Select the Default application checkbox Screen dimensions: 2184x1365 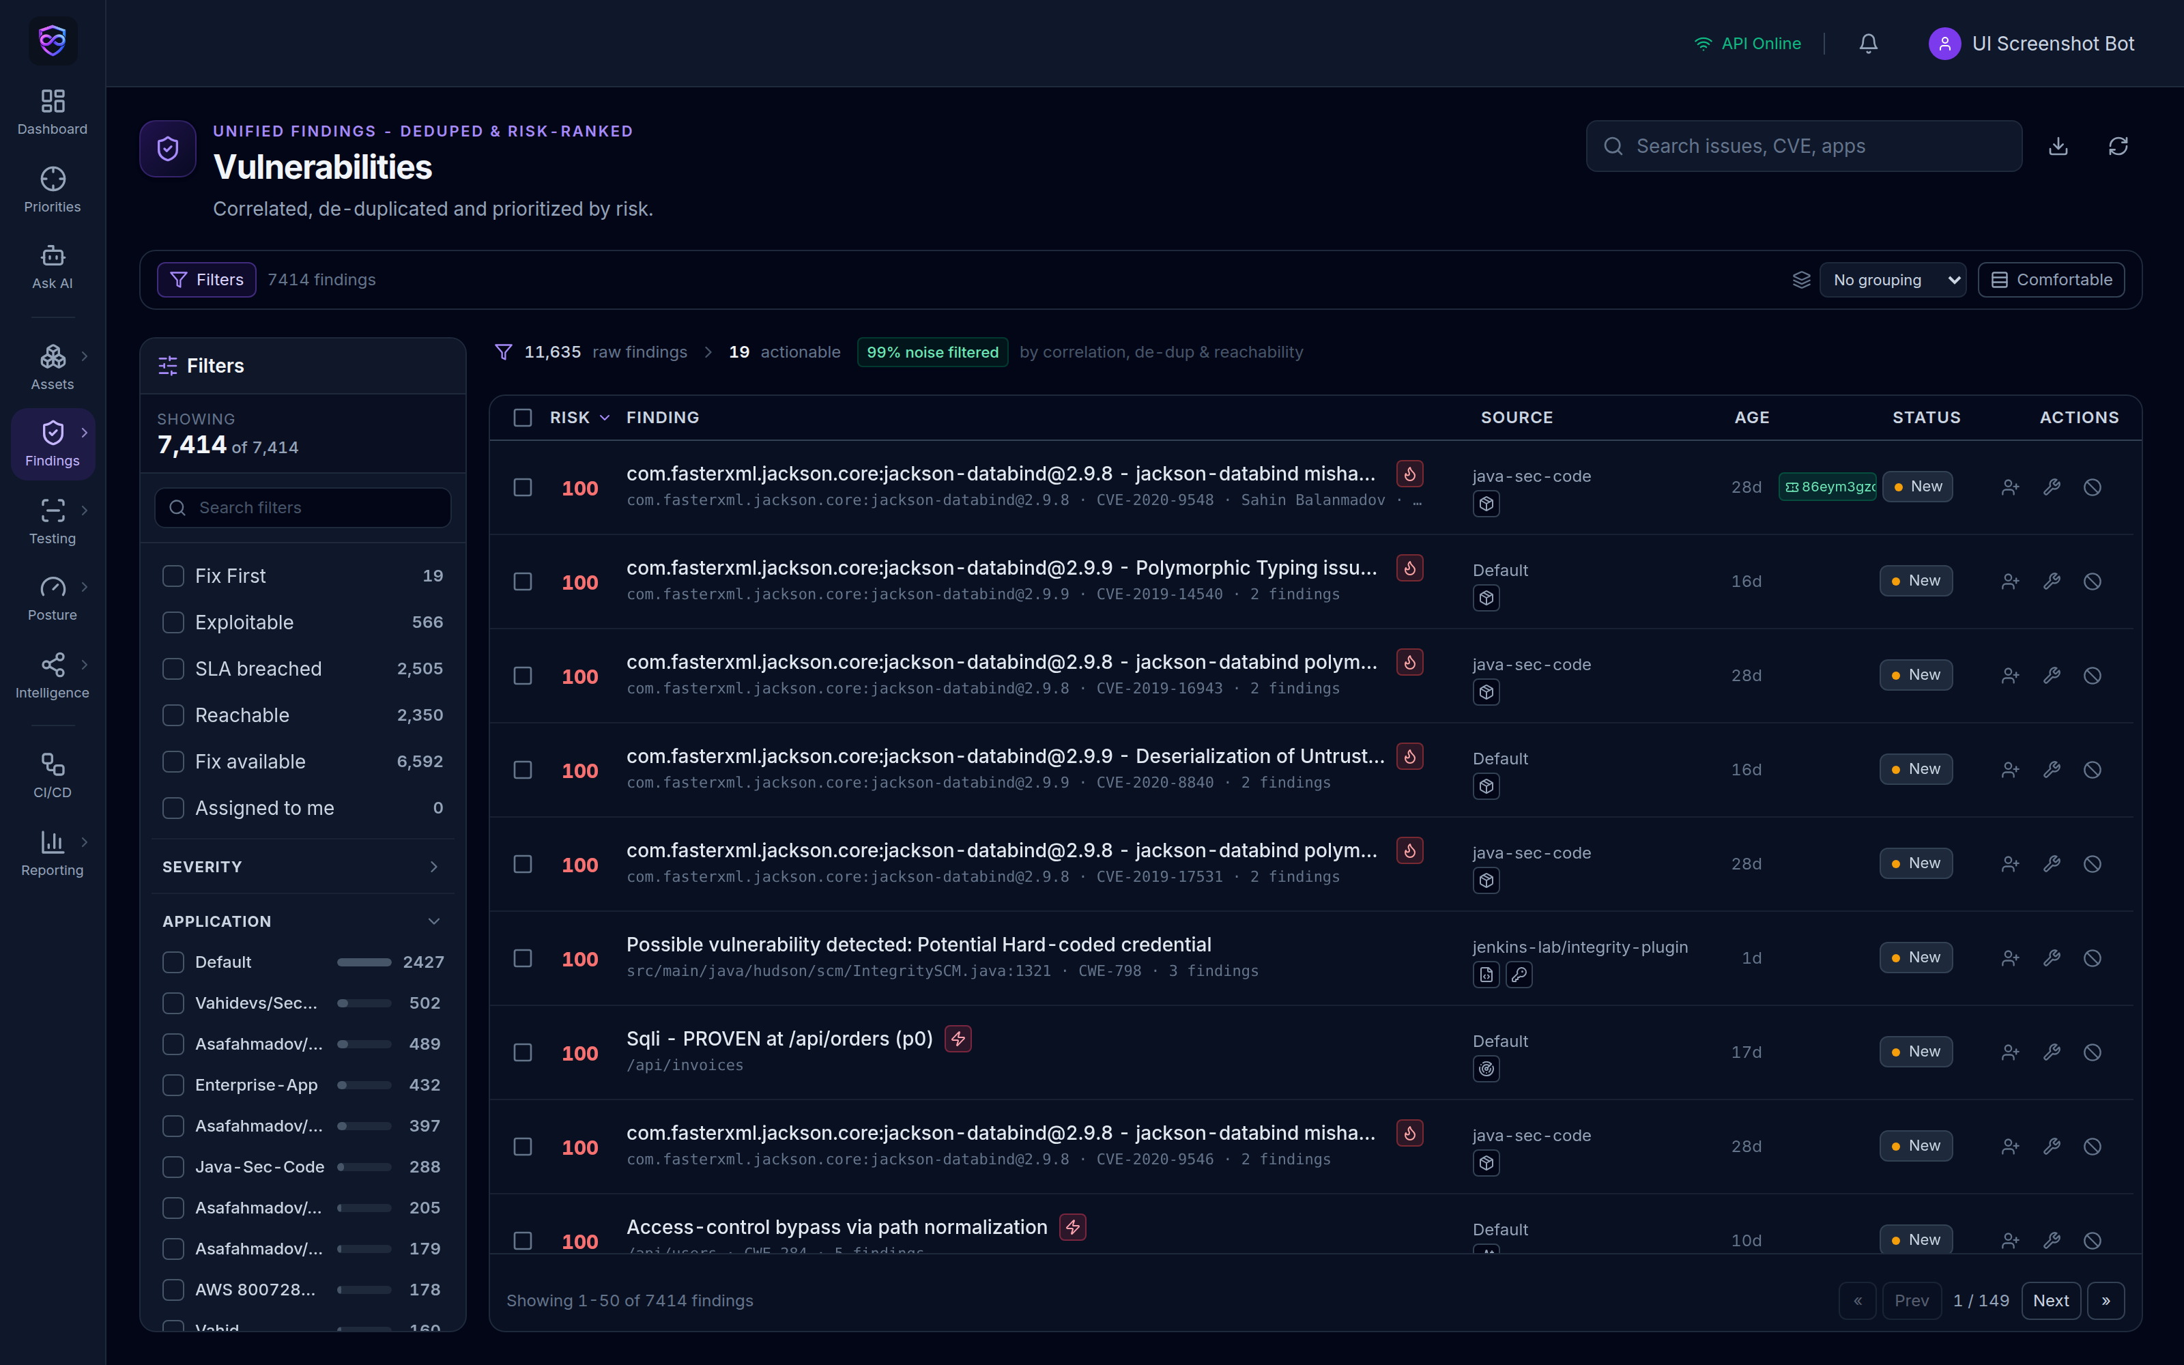click(x=173, y=962)
